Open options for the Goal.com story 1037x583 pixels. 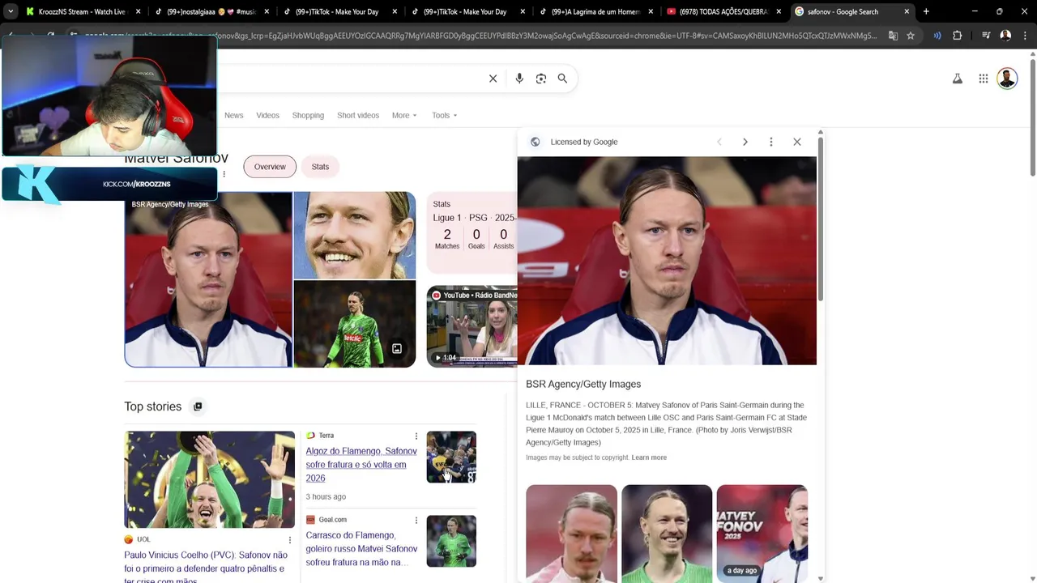pyautogui.click(x=416, y=520)
